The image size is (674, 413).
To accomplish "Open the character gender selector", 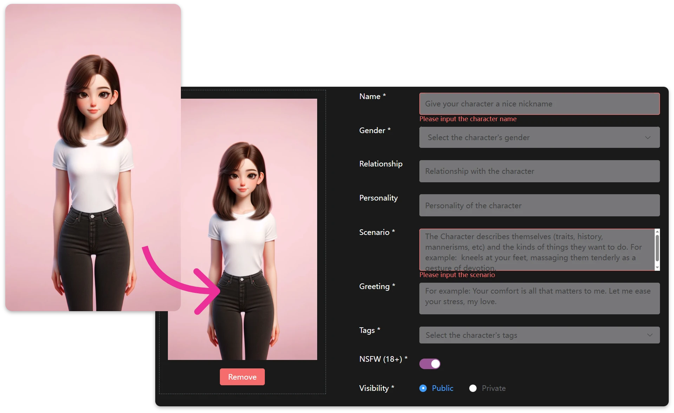I will tap(539, 137).
